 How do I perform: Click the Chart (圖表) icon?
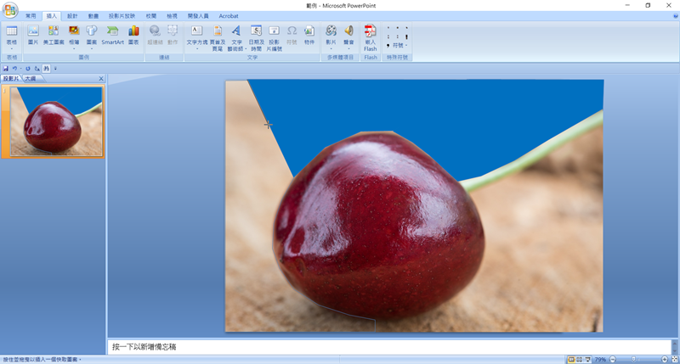pos(133,34)
